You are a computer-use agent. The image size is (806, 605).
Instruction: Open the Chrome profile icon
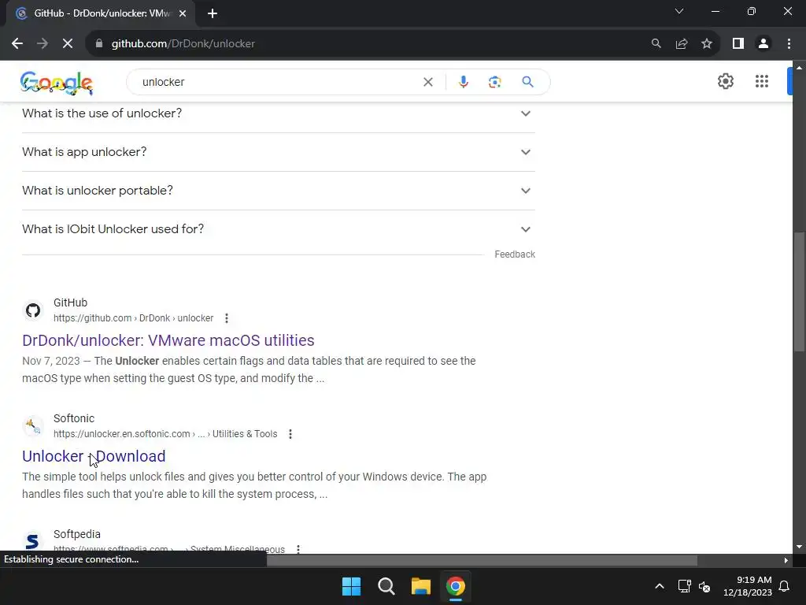pyautogui.click(x=763, y=44)
